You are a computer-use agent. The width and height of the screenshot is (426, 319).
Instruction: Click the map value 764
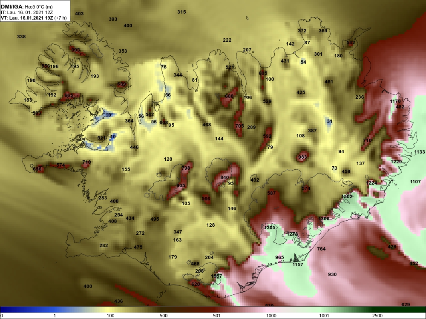tap(321, 249)
